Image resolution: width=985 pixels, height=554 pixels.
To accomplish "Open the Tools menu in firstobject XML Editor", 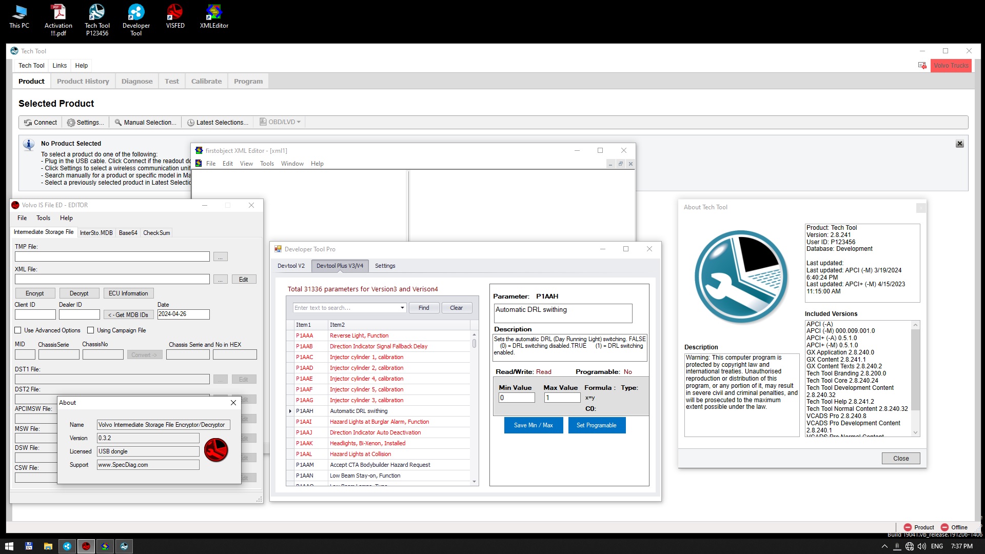I will pyautogui.click(x=267, y=163).
